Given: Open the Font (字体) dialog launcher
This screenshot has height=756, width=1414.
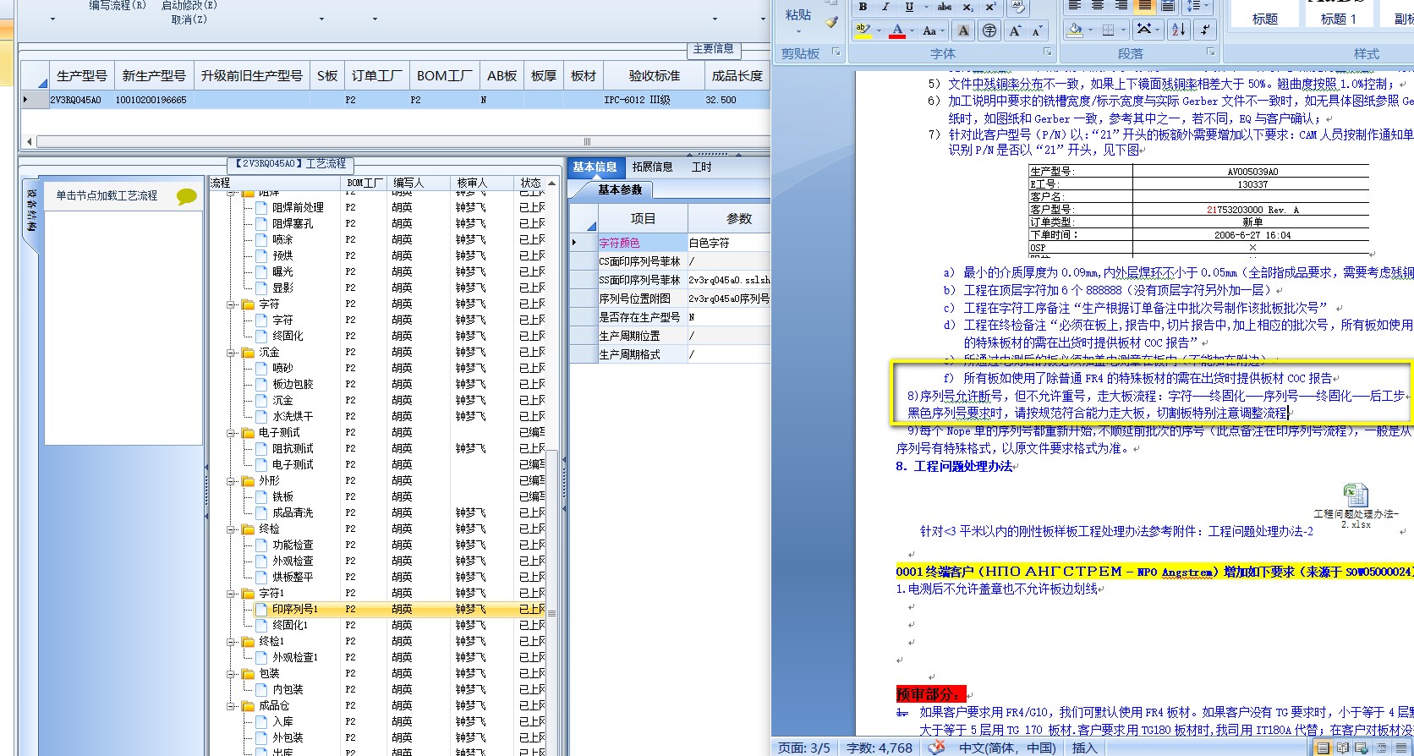Looking at the screenshot, I should click(x=1048, y=52).
